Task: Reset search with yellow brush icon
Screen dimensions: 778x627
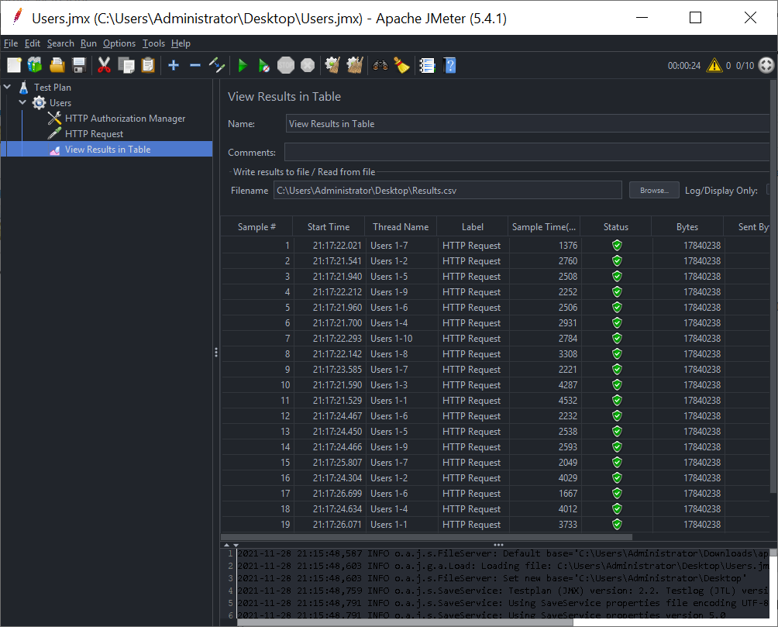Action: (x=402, y=65)
